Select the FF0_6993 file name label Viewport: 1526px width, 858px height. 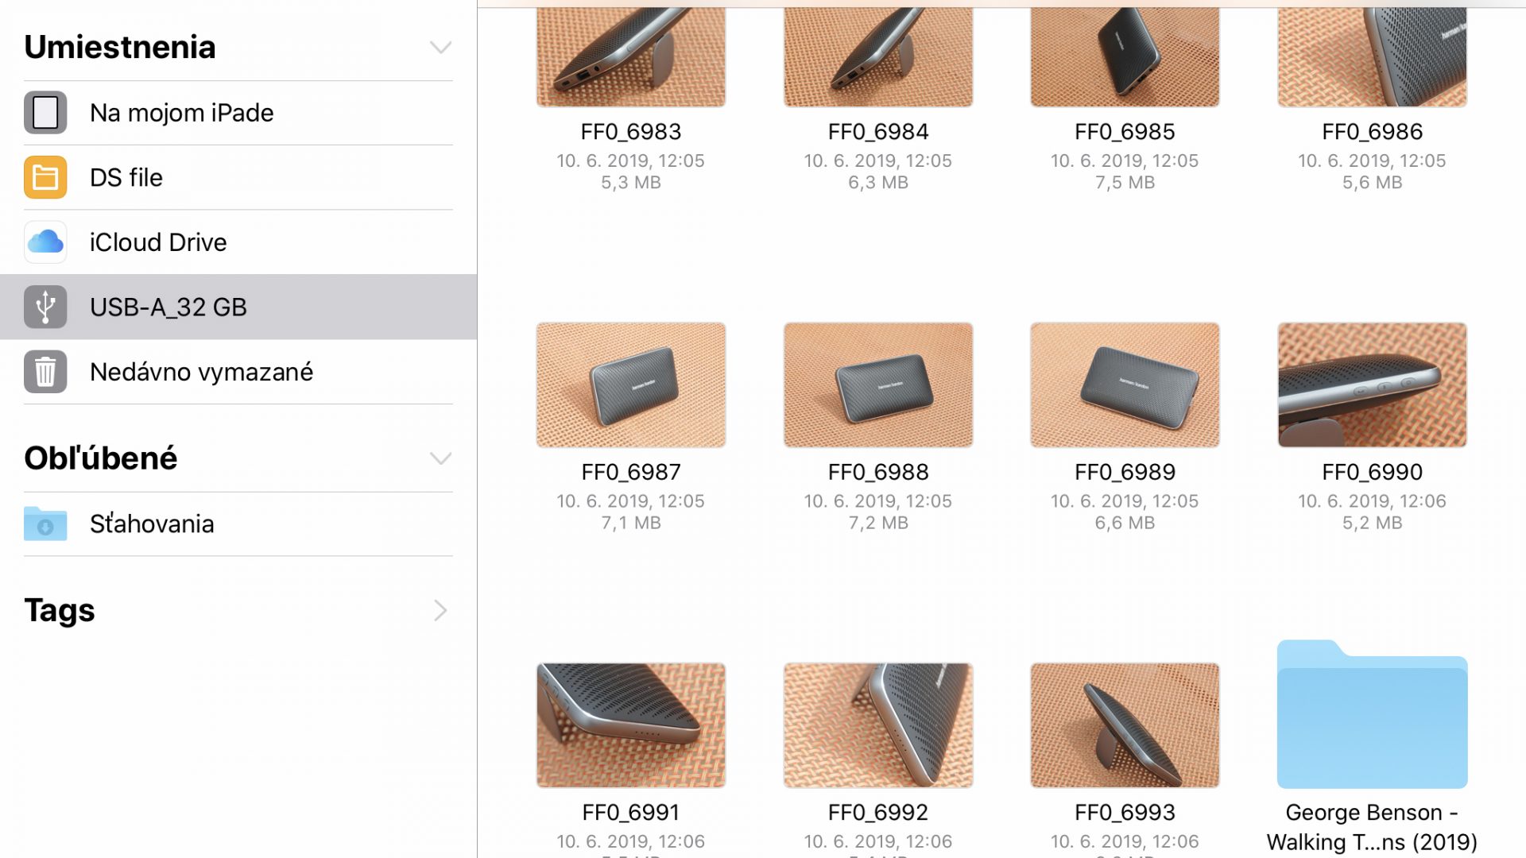coord(1125,813)
